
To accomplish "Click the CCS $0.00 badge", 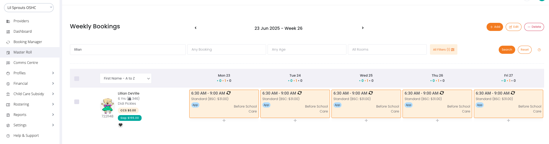I will (x=128, y=110).
